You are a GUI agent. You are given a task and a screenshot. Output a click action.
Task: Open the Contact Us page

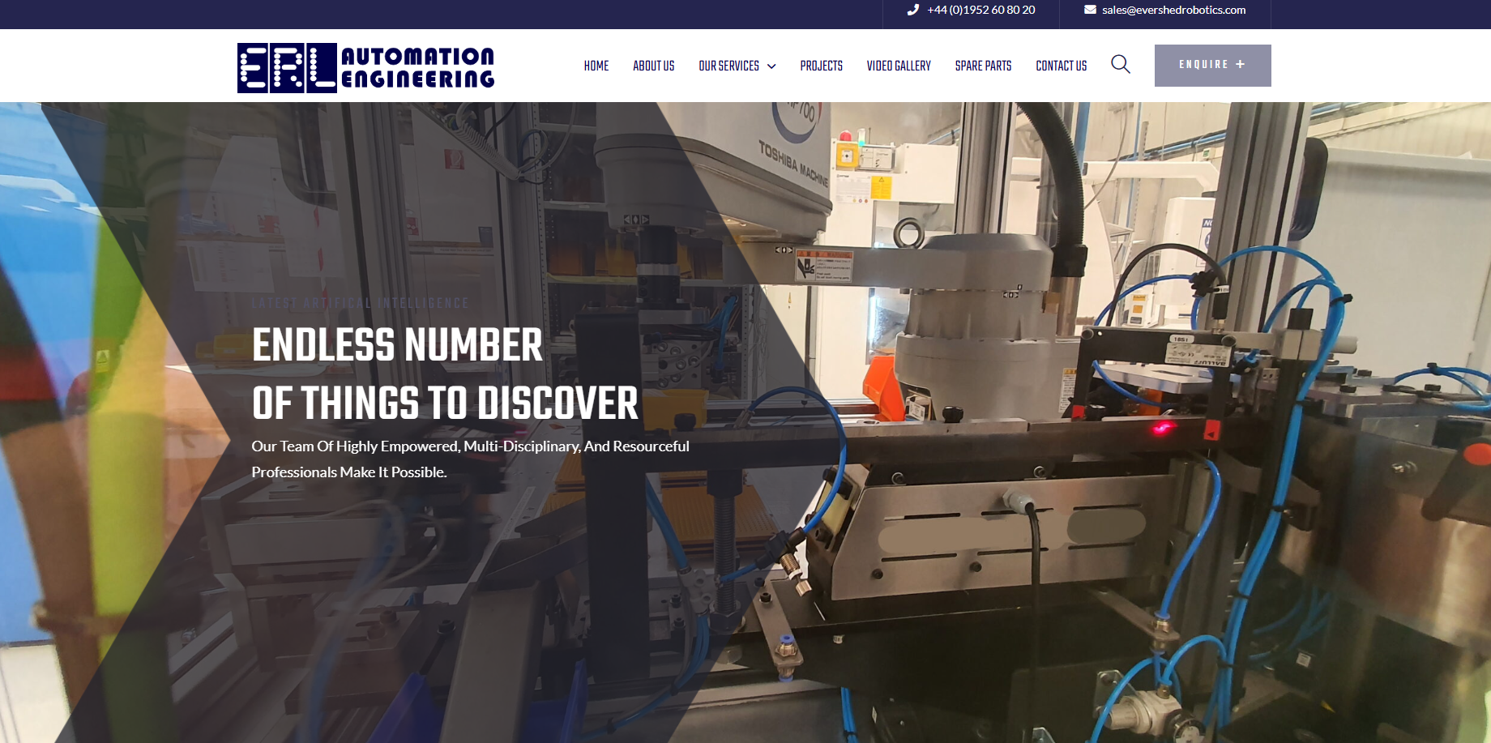1061,66
